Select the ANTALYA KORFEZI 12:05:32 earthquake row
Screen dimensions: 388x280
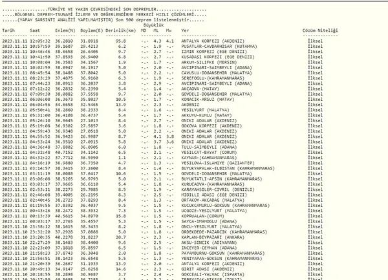162,41
